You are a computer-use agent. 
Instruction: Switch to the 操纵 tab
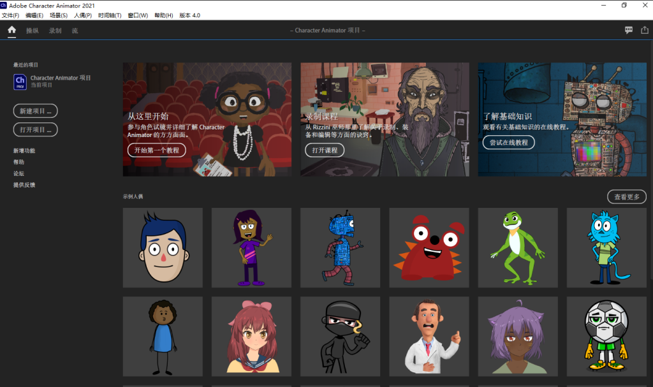pos(32,31)
